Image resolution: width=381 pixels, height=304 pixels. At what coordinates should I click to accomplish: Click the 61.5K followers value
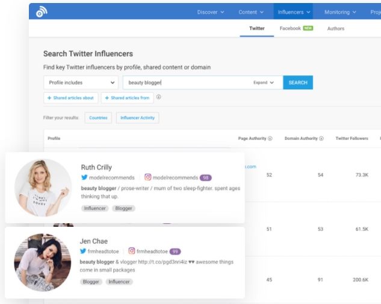(x=362, y=229)
